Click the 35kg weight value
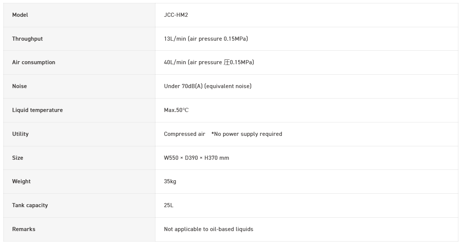461x243 pixels. (170, 181)
